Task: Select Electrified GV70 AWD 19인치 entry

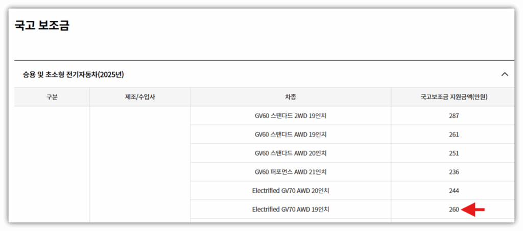Action: pyautogui.click(x=291, y=209)
